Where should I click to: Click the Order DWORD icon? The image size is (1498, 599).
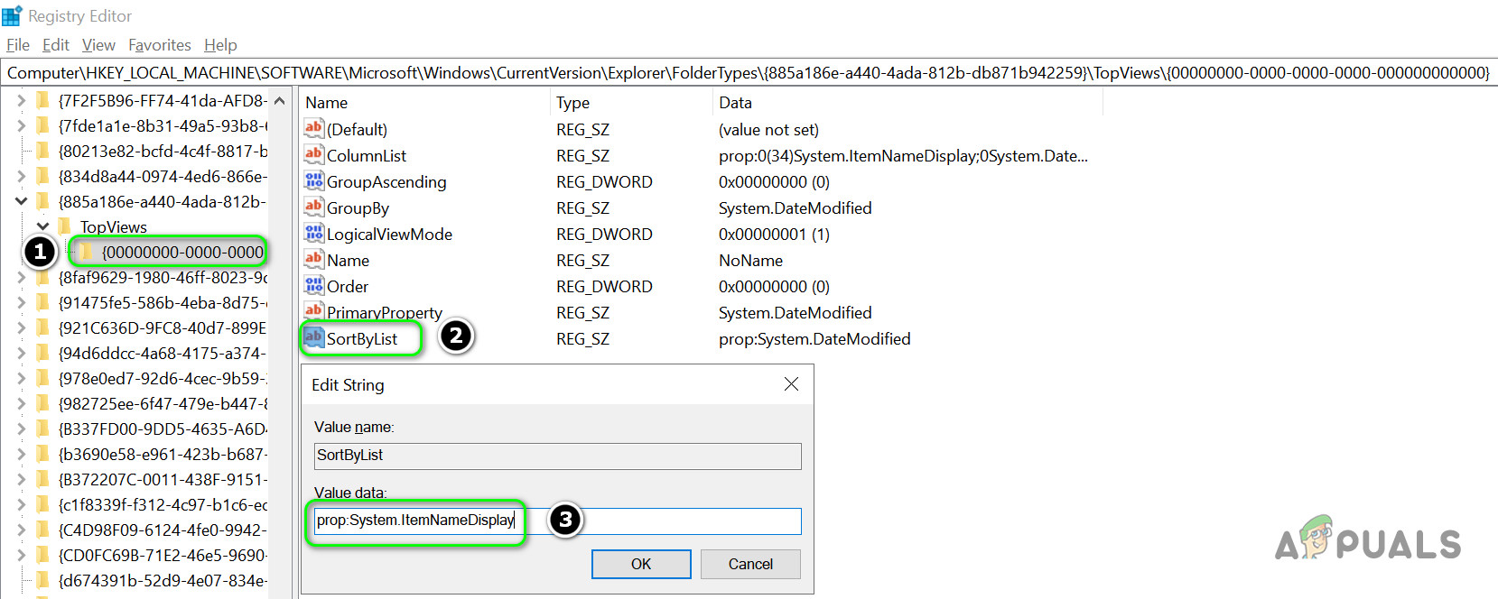(313, 286)
